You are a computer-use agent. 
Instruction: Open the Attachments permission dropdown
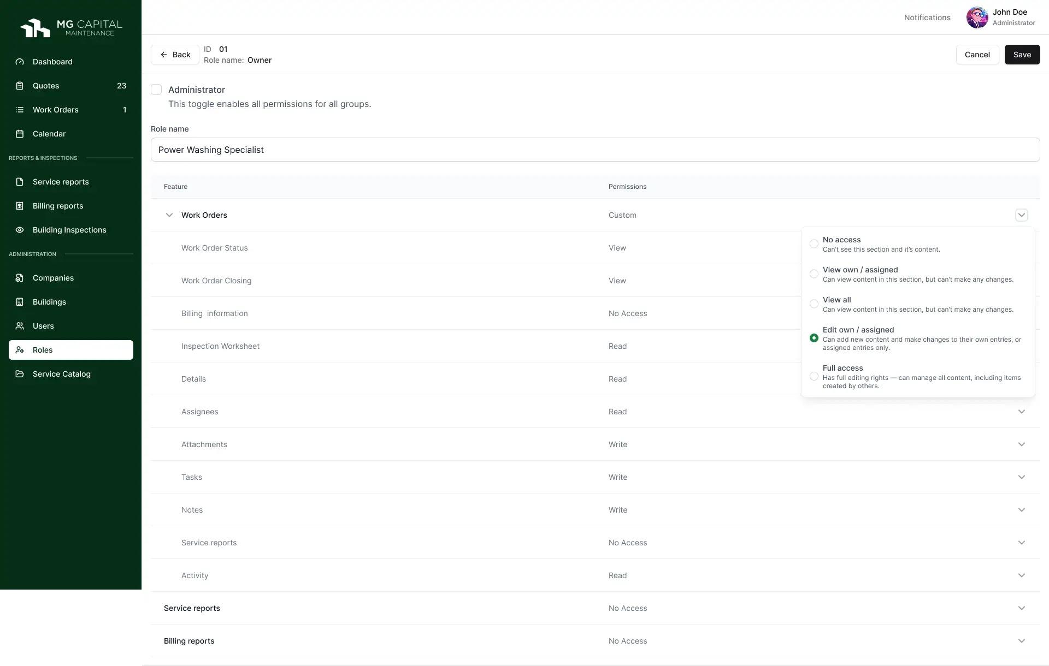(x=1021, y=444)
